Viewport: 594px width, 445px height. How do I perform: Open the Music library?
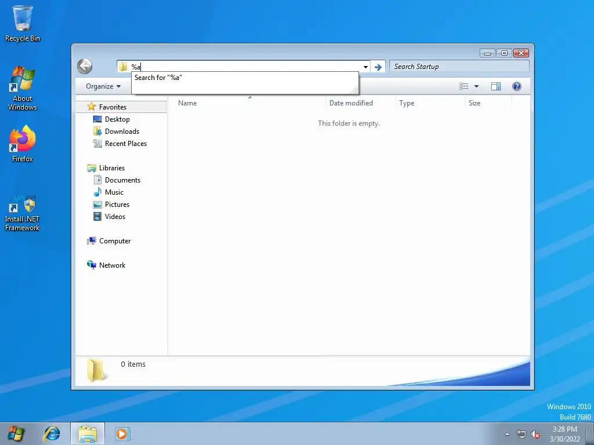pyautogui.click(x=114, y=192)
